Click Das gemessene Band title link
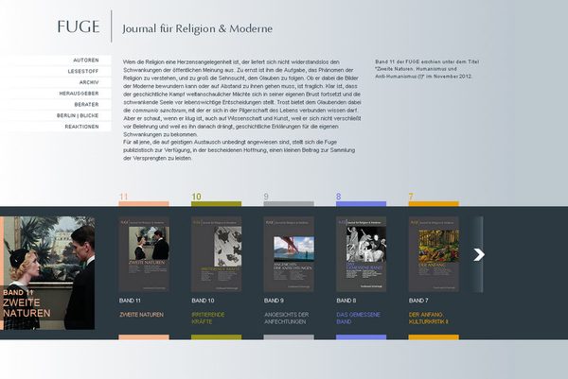The image size is (568, 379). pyautogui.click(x=358, y=319)
